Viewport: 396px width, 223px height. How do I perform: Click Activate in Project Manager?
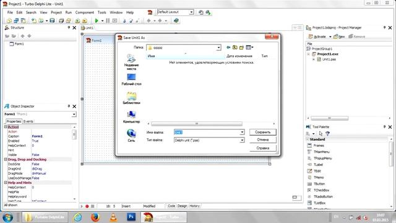click(x=317, y=37)
